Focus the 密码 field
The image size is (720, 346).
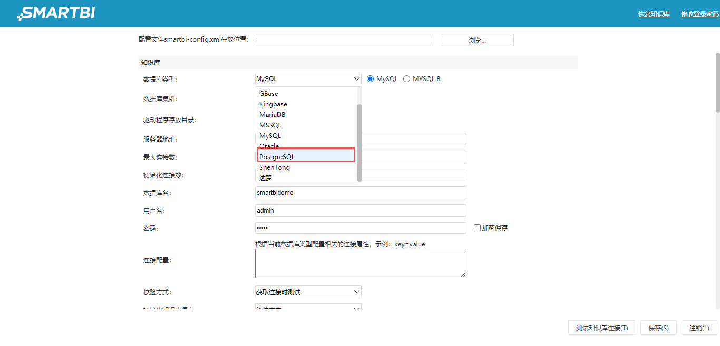tap(361, 228)
